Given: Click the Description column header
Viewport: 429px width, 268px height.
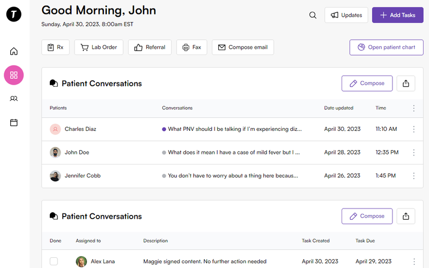Looking at the screenshot, I should 156,241.
